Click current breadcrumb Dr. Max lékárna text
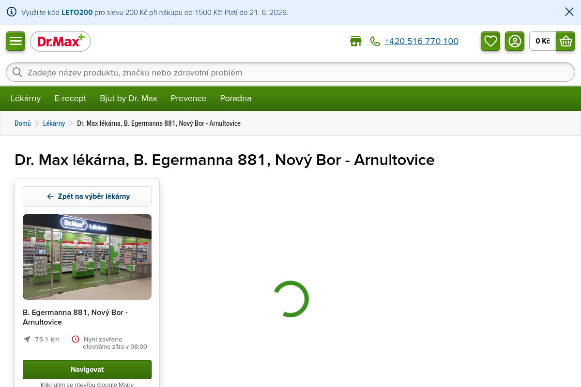581x387 pixels. tap(159, 123)
